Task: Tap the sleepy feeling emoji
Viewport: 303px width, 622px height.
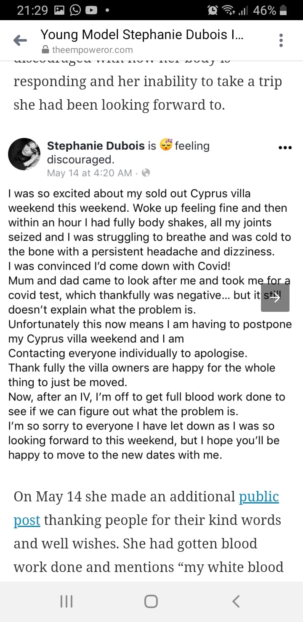Action: (x=166, y=145)
